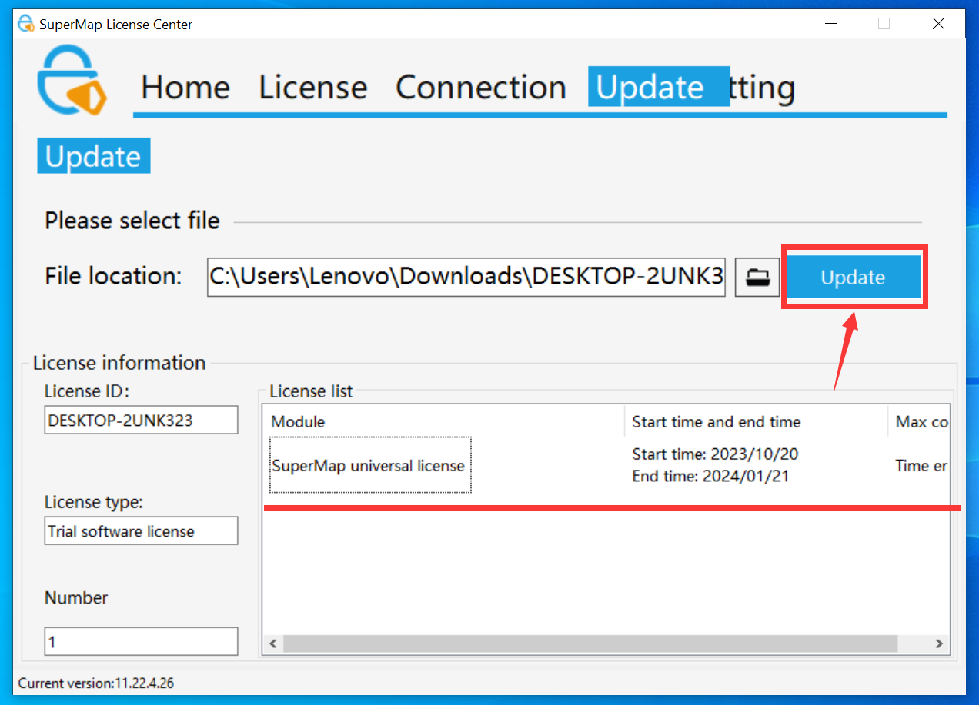The height and width of the screenshot is (705, 979).
Task: Click the License ID field
Action: [x=141, y=421]
